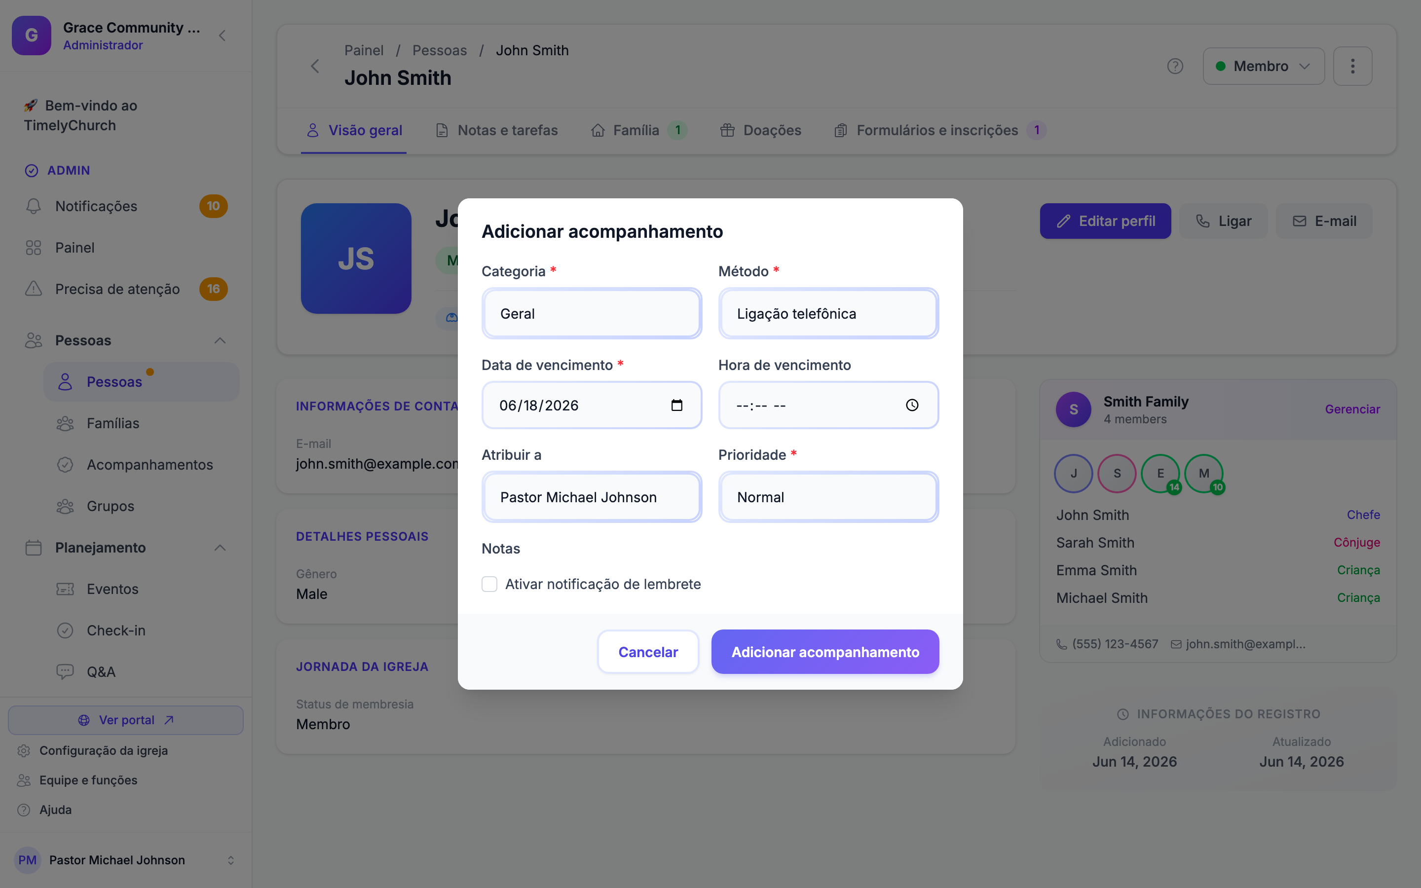1421x888 pixels.
Task: Click the Grupos sidebar icon
Action: [x=65, y=506]
